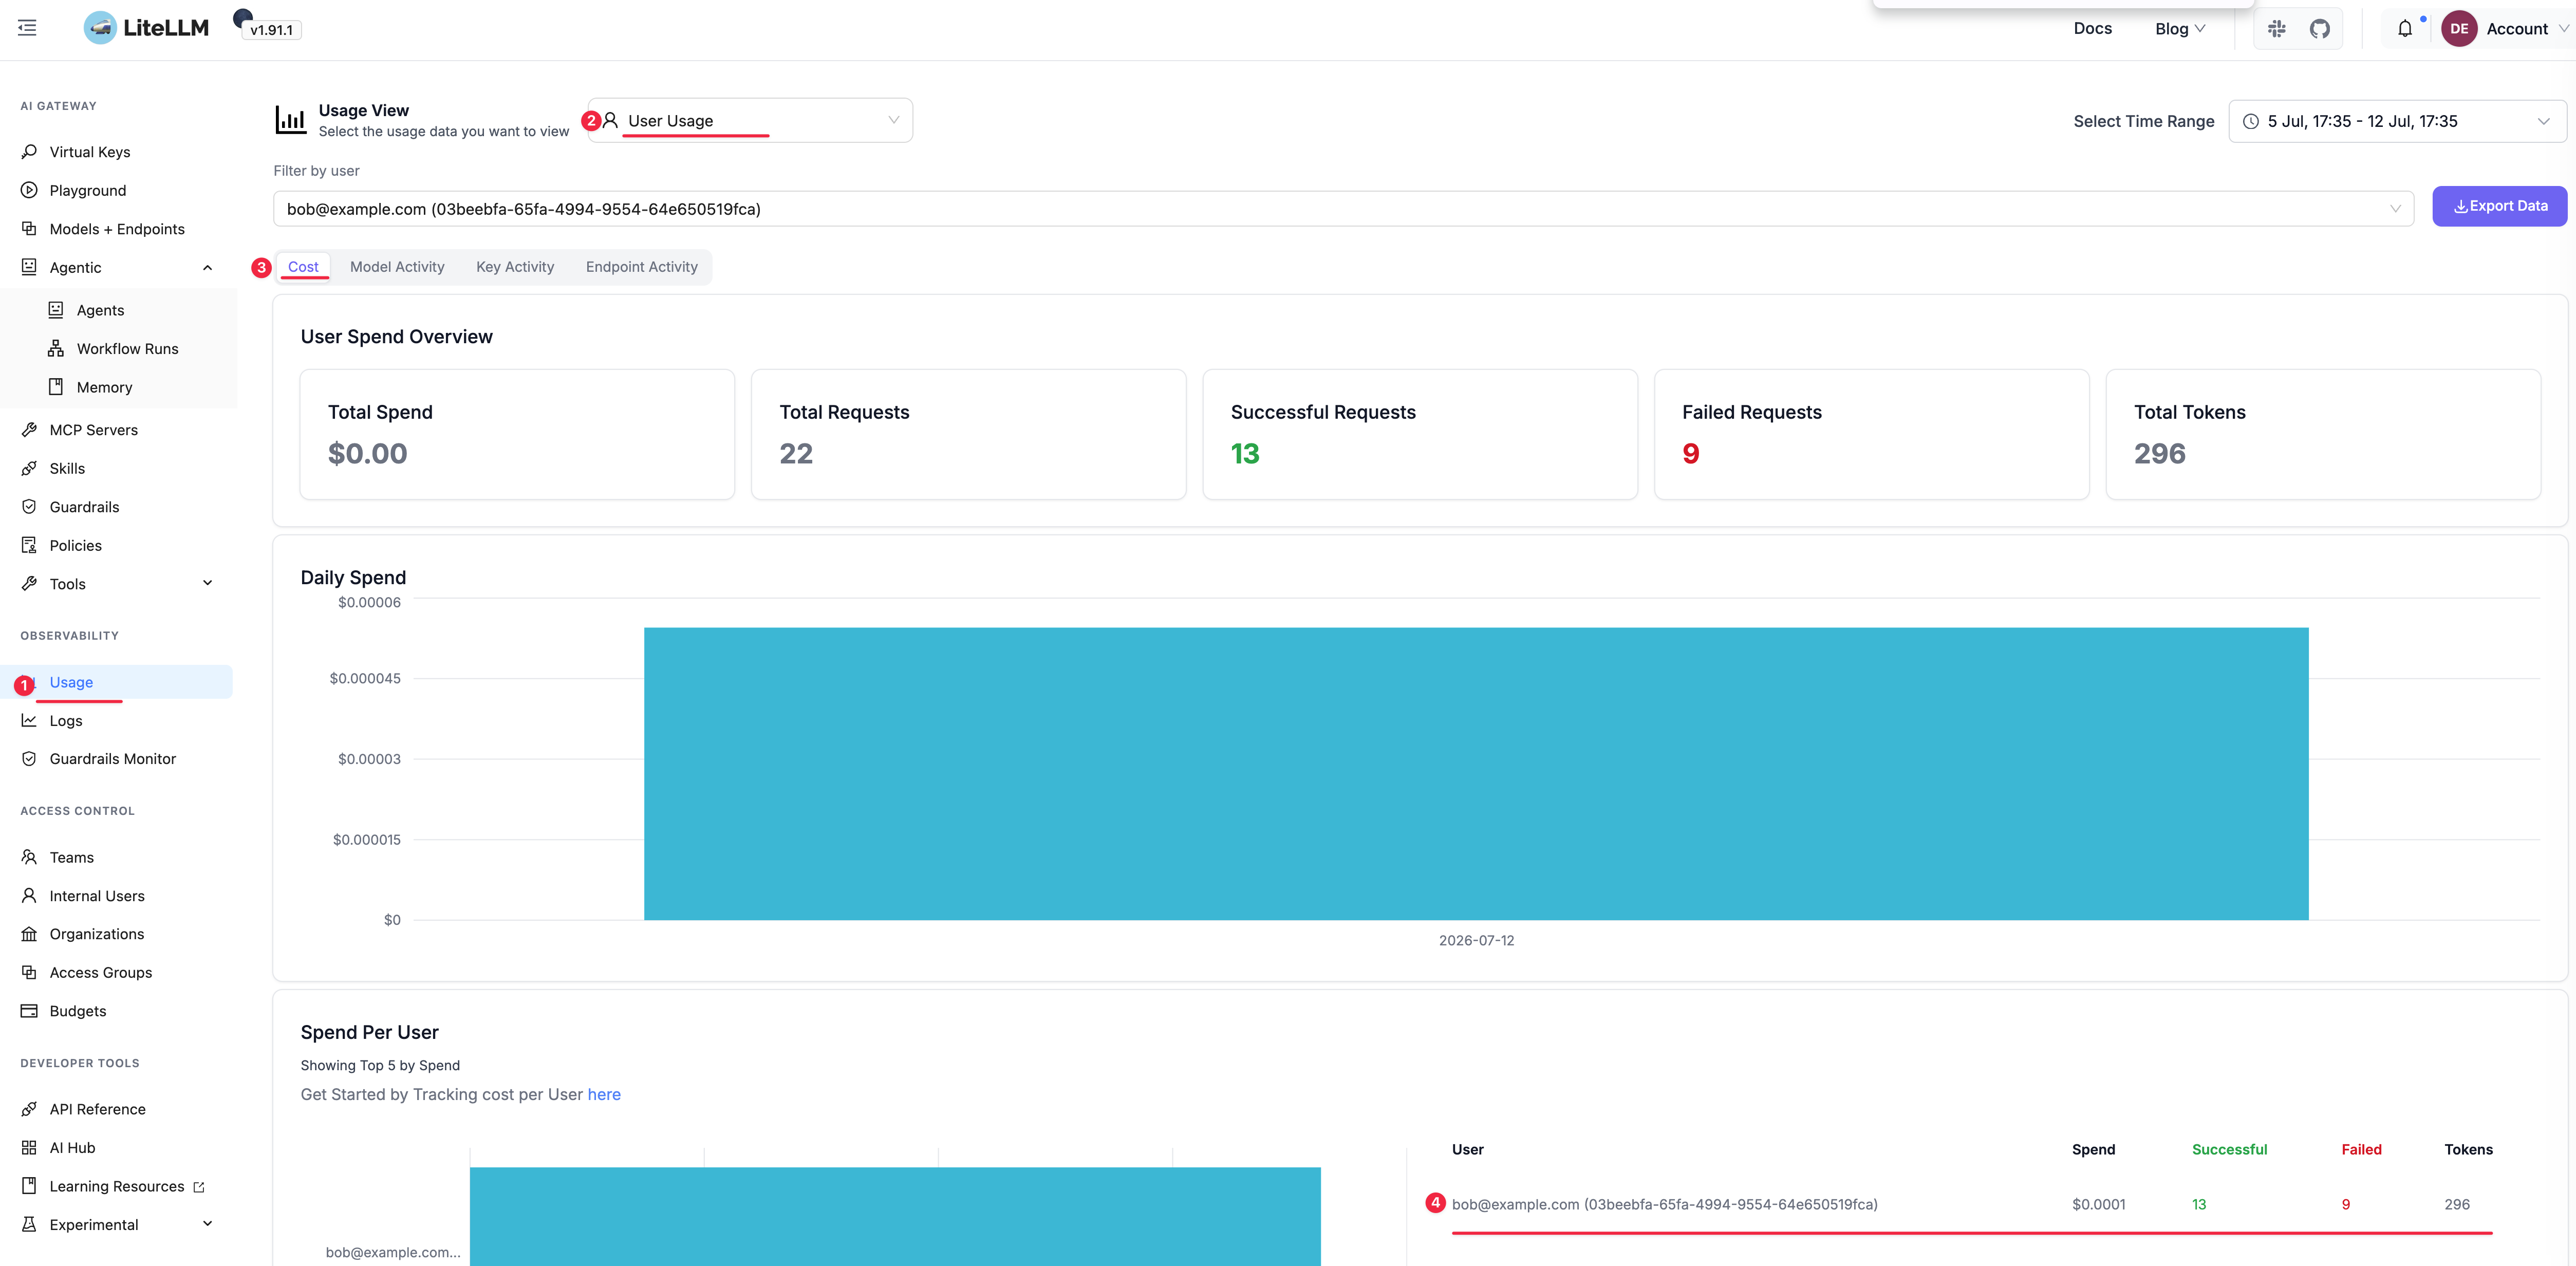This screenshot has height=1266, width=2576.
Task: Click the Successful Requests 13 value
Action: point(1245,454)
